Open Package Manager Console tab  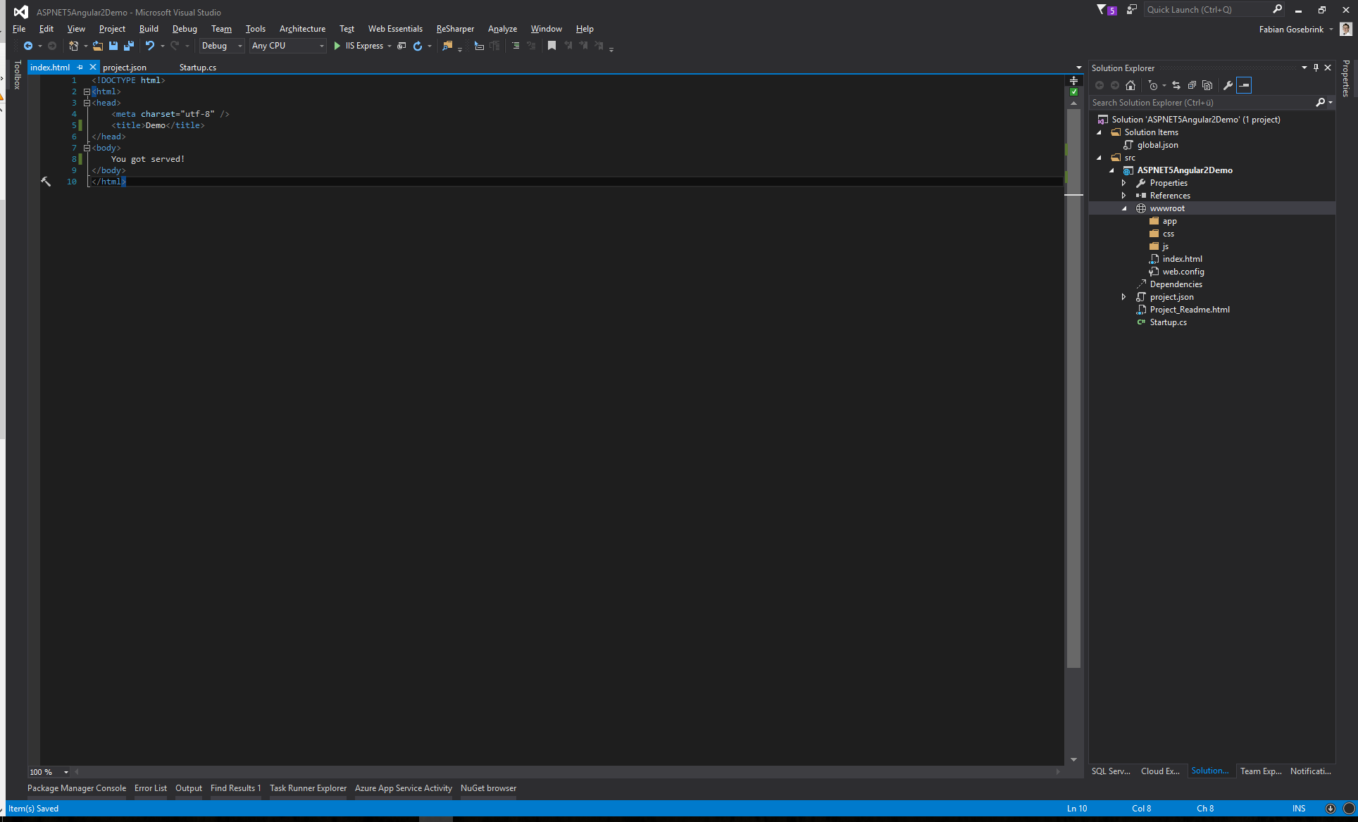click(x=77, y=788)
